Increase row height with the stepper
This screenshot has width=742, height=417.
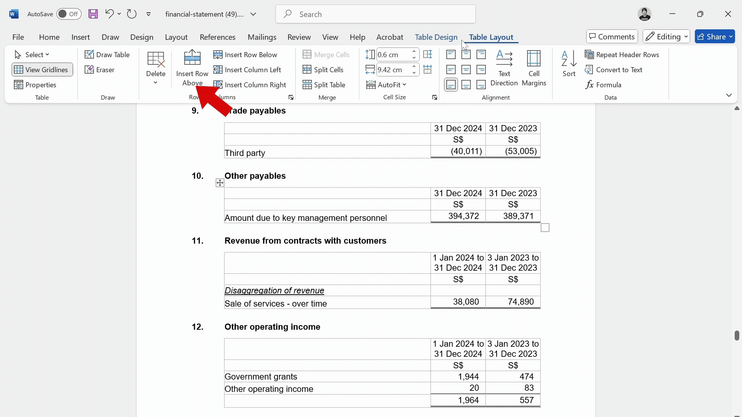tap(414, 51)
